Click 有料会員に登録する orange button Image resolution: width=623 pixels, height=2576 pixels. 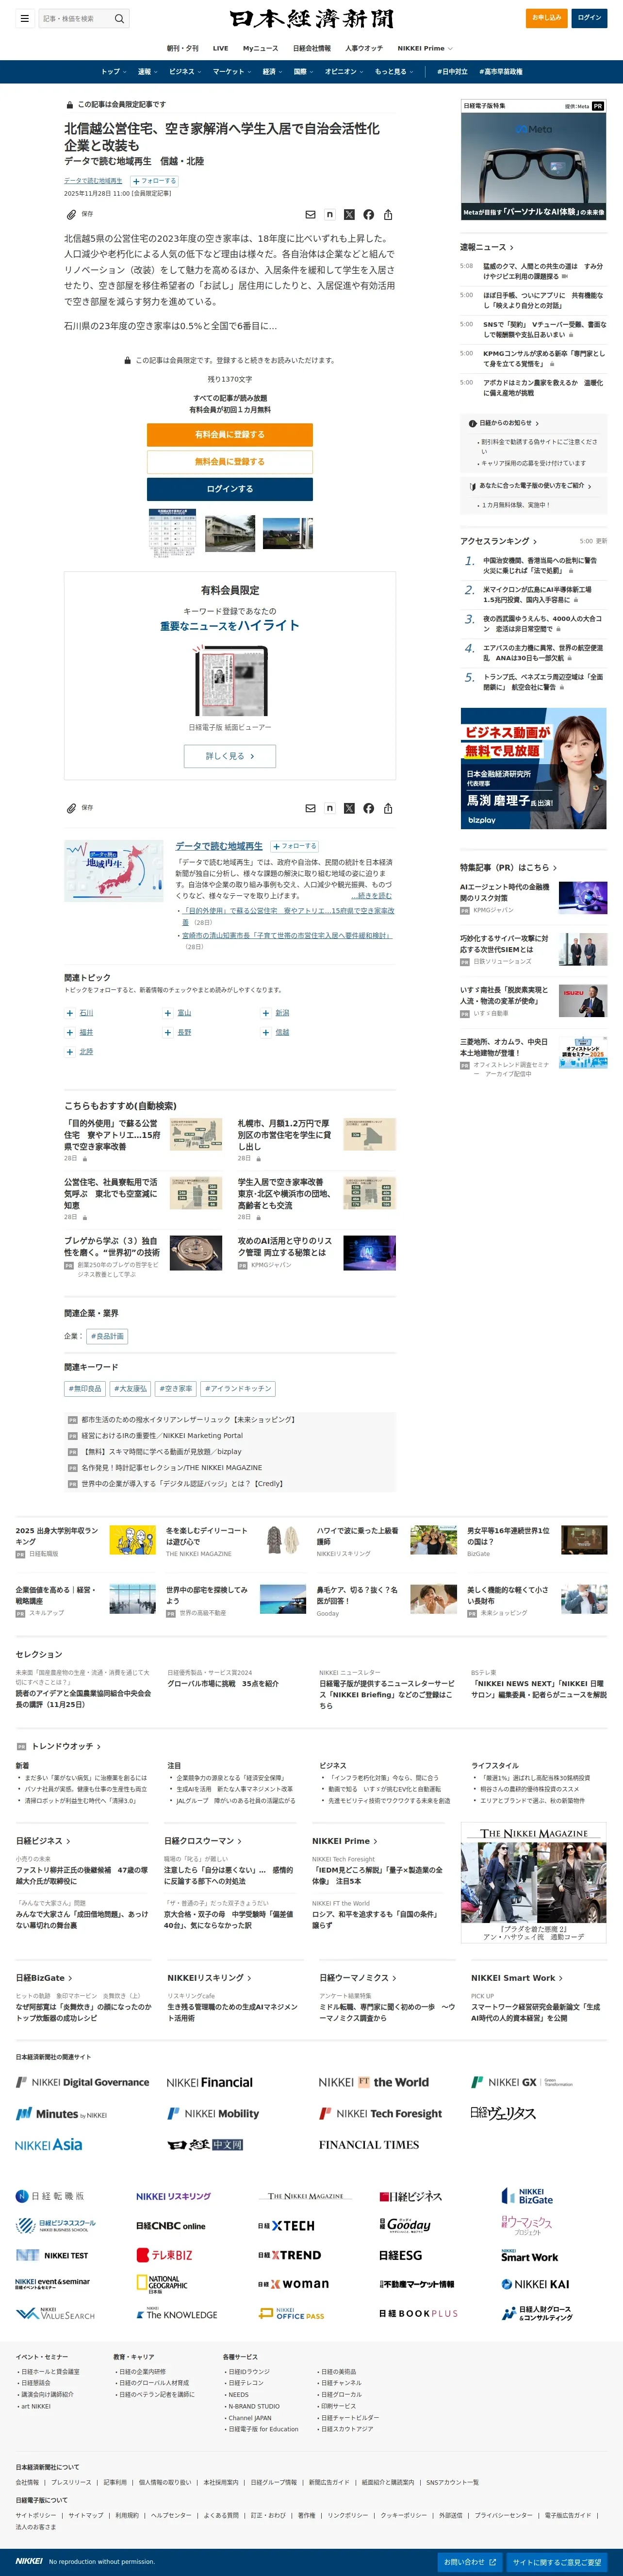coord(230,435)
